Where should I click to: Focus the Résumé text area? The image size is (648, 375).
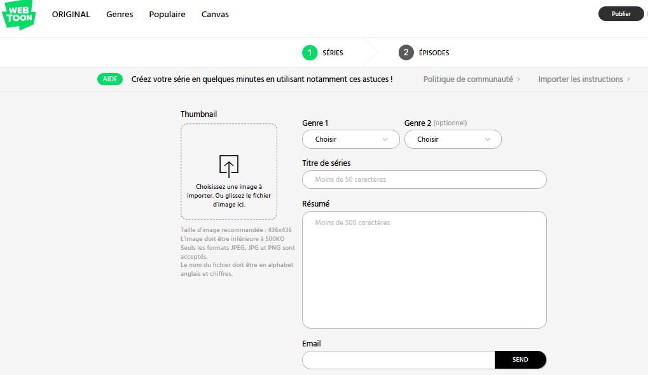click(424, 269)
